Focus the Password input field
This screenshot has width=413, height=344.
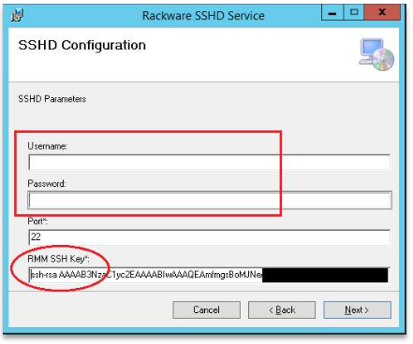click(210, 200)
